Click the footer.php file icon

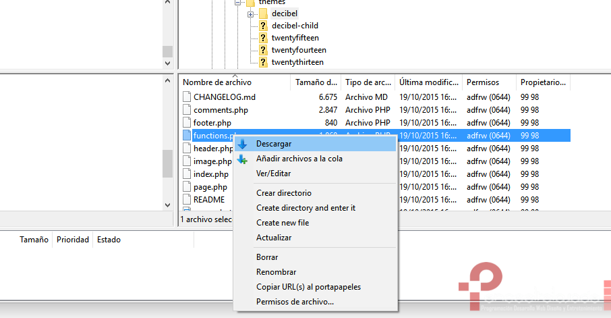point(187,122)
